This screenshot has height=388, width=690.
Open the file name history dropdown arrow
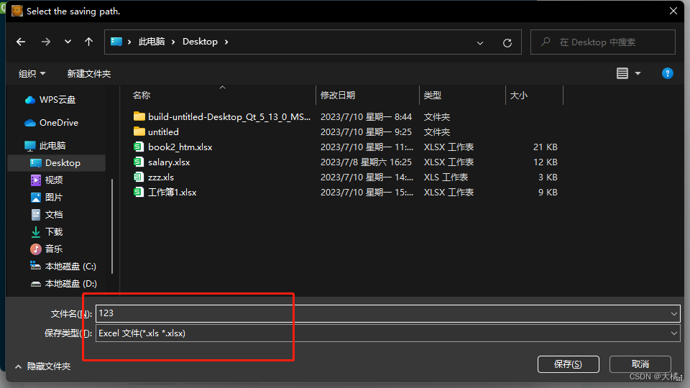click(673, 314)
